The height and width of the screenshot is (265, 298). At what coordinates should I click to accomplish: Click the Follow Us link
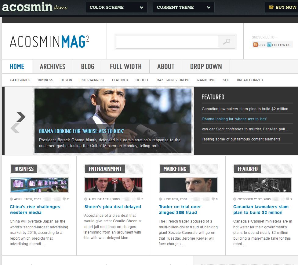coord(281,45)
